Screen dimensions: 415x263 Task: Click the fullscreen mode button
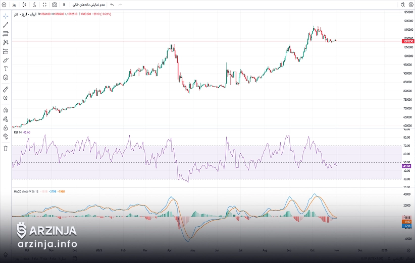44,5
